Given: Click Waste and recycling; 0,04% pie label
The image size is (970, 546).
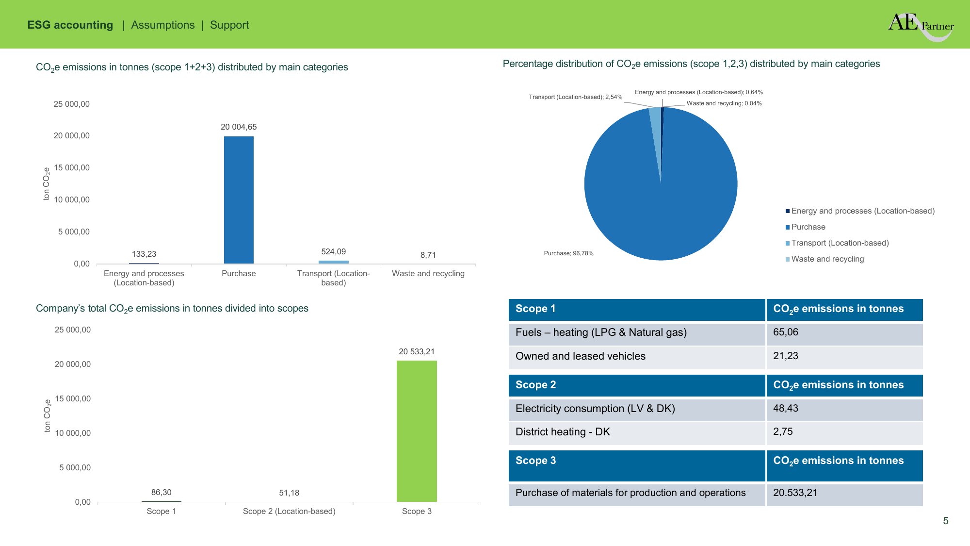Looking at the screenshot, I should pyautogui.click(x=724, y=103).
